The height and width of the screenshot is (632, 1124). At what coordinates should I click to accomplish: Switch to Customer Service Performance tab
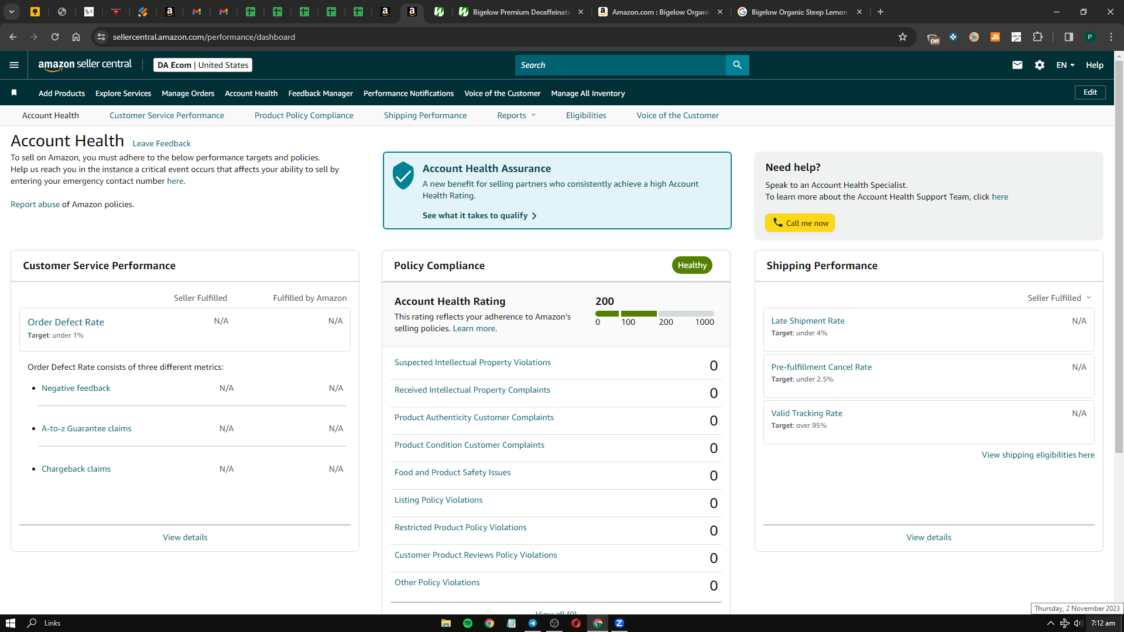click(x=167, y=115)
